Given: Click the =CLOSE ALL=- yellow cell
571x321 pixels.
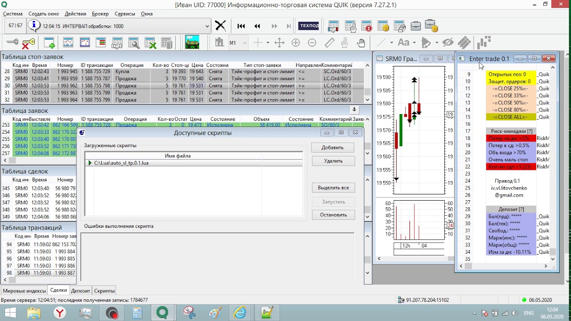Looking at the screenshot, I should pyautogui.click(x=511, y=117).
